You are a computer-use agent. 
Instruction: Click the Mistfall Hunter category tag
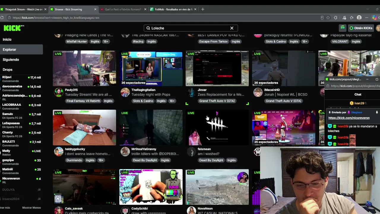click(x=77, y=41)
